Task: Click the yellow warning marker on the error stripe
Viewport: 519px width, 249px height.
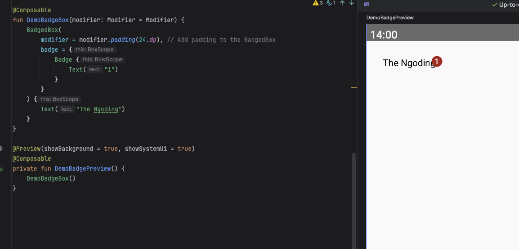Action: click(353, 87)
